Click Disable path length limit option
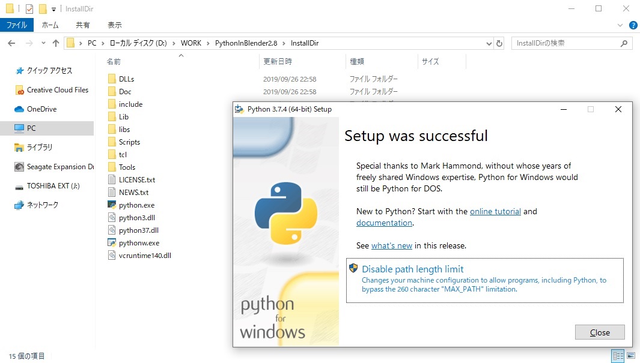This screenshot has width=640, height=363. 485,280
